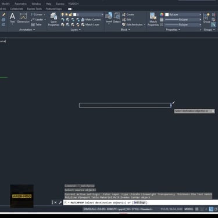
Task: Switch to the Express Tools ribbon tab
Action: click(34, 9)
